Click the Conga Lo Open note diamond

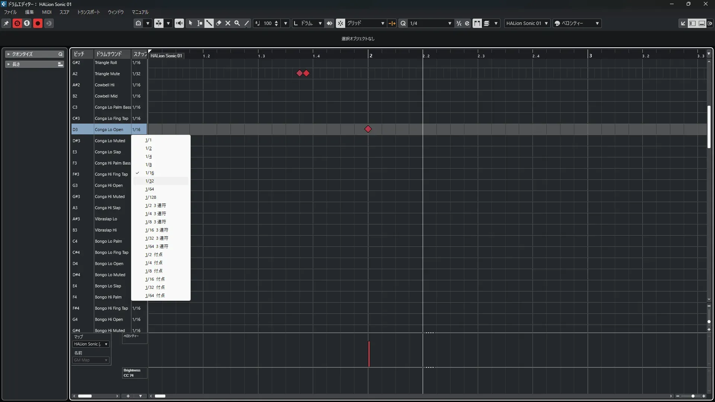(368, 129)
